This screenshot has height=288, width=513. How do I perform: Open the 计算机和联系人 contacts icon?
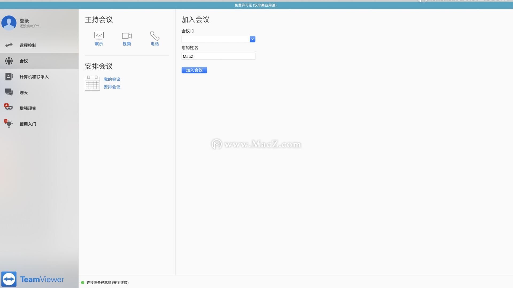pos(9,76)
